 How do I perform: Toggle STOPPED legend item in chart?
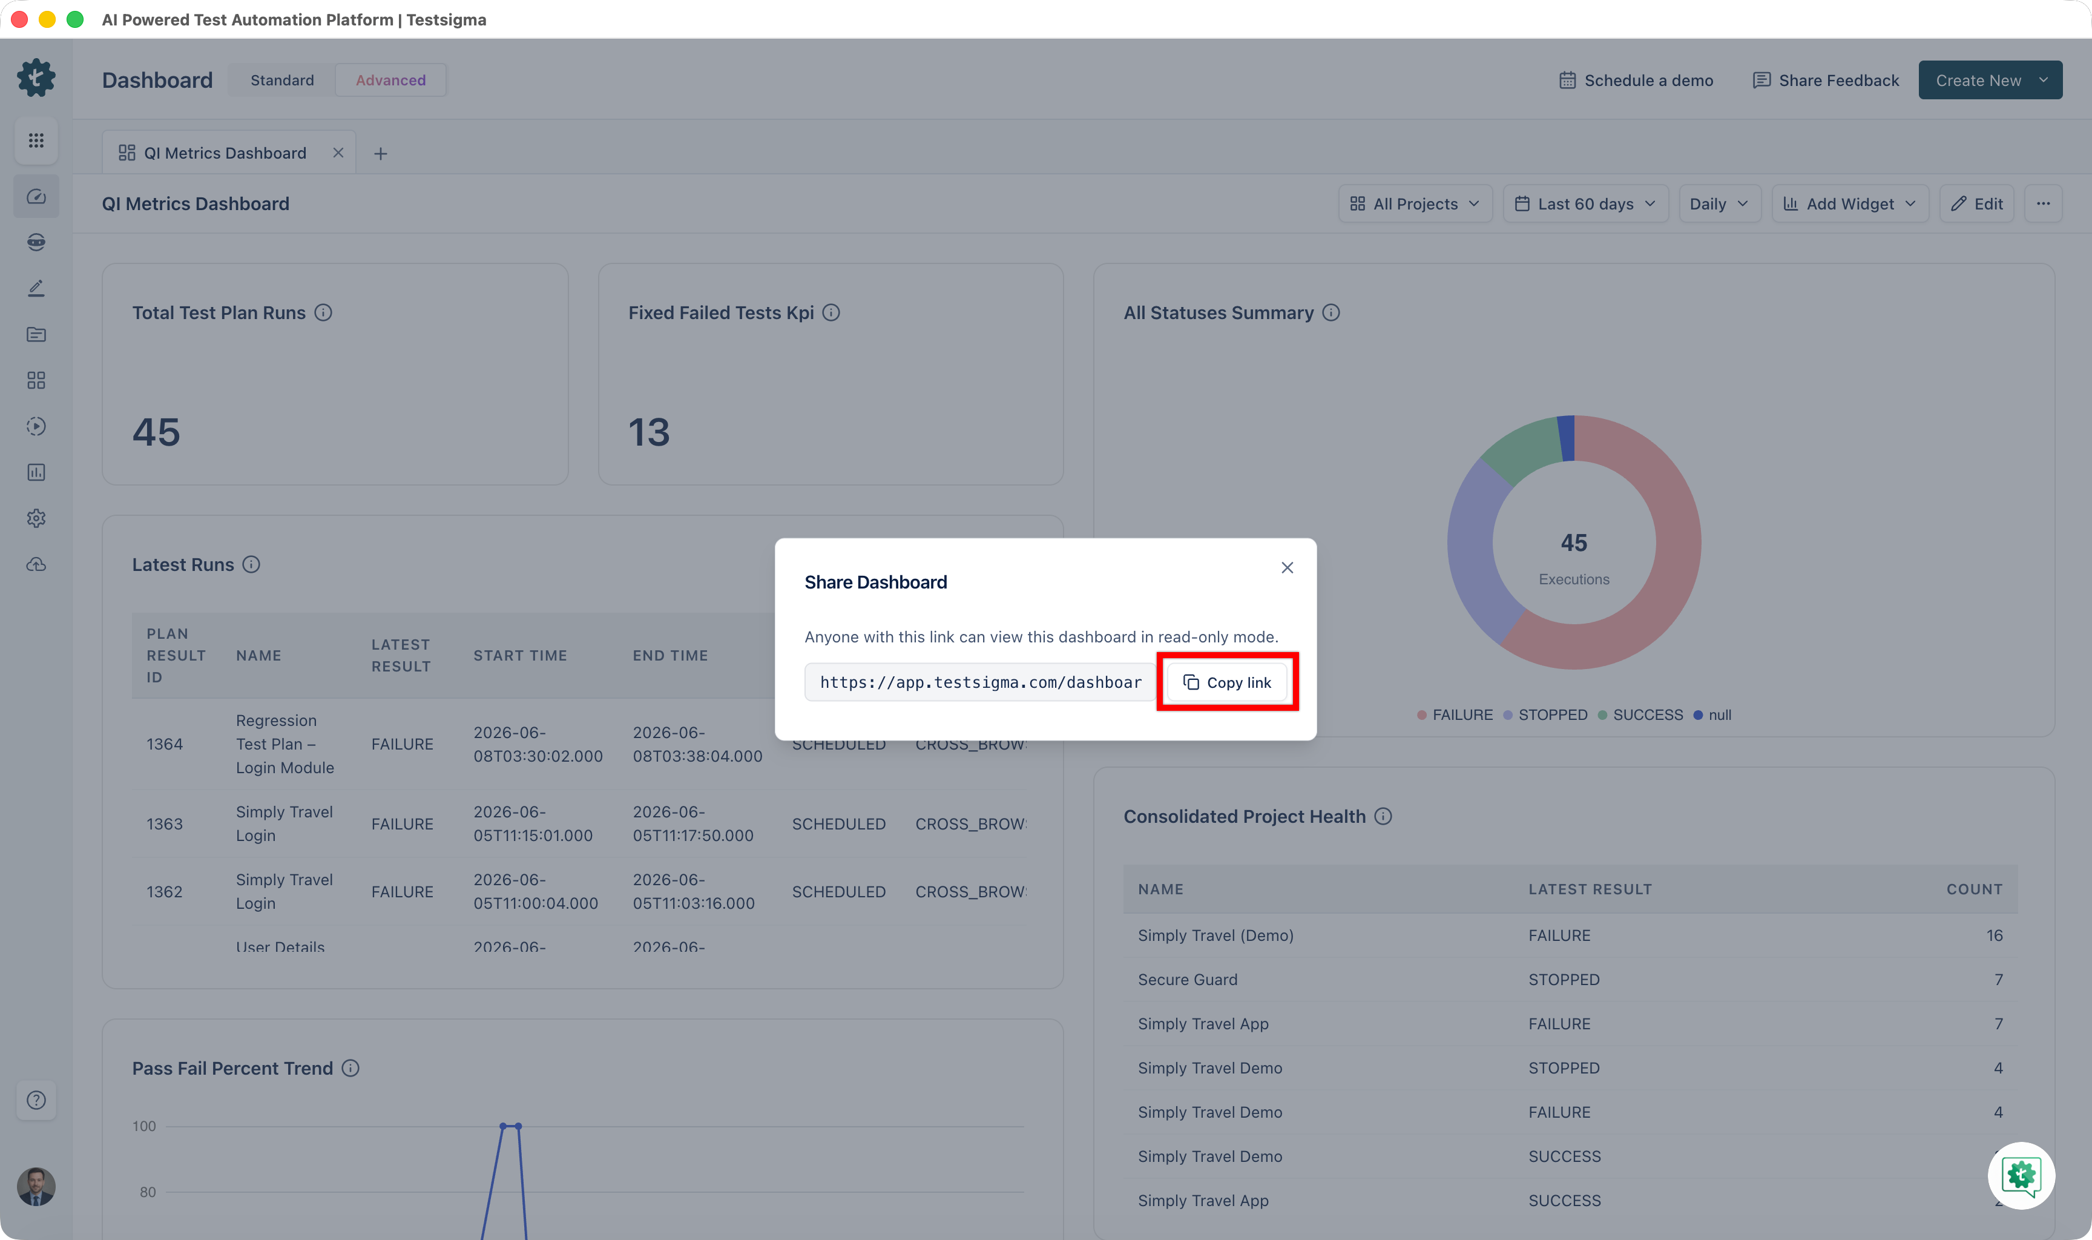[1545, 715]
